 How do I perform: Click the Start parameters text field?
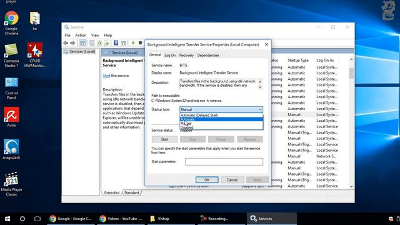[x=224, y=162]
